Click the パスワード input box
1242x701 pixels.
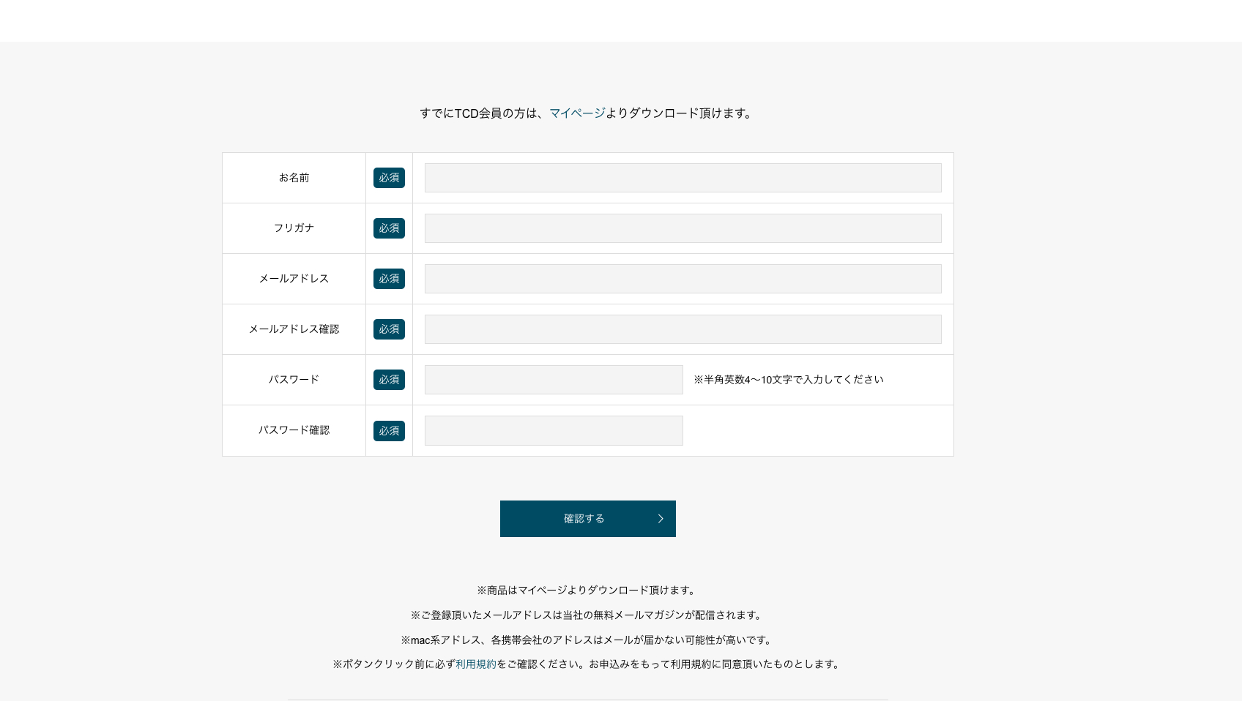coord(554,380)
